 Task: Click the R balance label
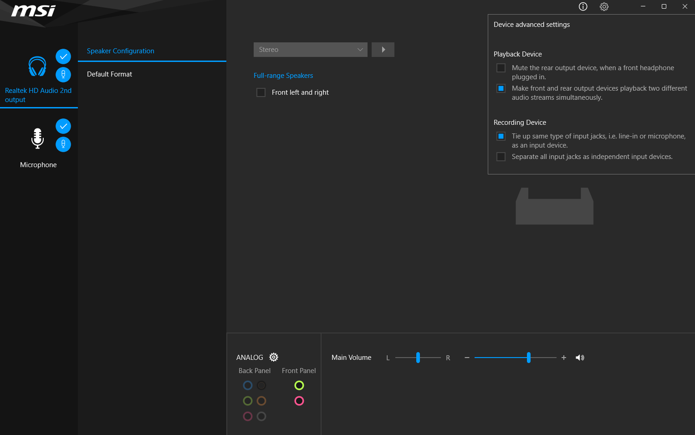[448, 358]
